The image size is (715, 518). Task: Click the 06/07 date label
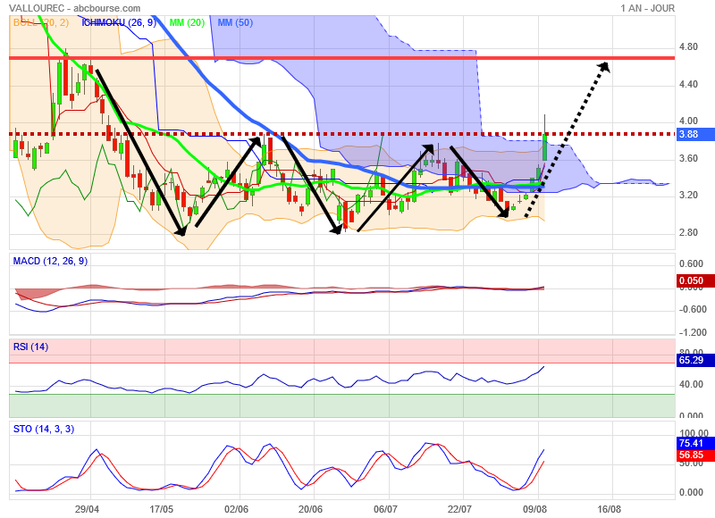click(385, 509)
